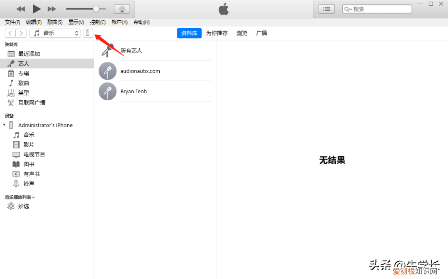Open 最近添加 in the library sidebar
Viewport: 448px width, 279px height.
[x=28, y=53]
